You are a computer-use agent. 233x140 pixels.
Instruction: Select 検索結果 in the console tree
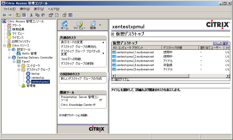point(18,29)
